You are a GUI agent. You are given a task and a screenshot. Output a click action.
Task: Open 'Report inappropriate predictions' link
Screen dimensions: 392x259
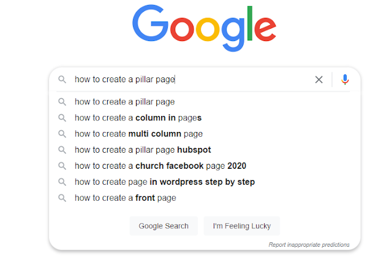coord(309,244)
